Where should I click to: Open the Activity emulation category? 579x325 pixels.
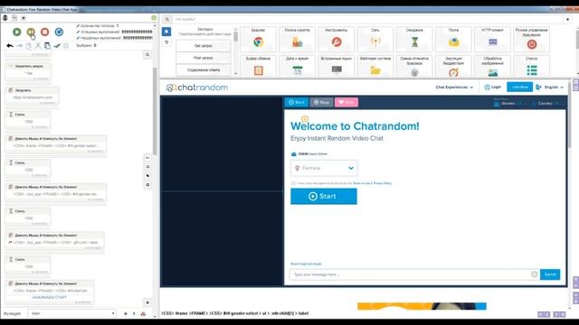(453, 66)
